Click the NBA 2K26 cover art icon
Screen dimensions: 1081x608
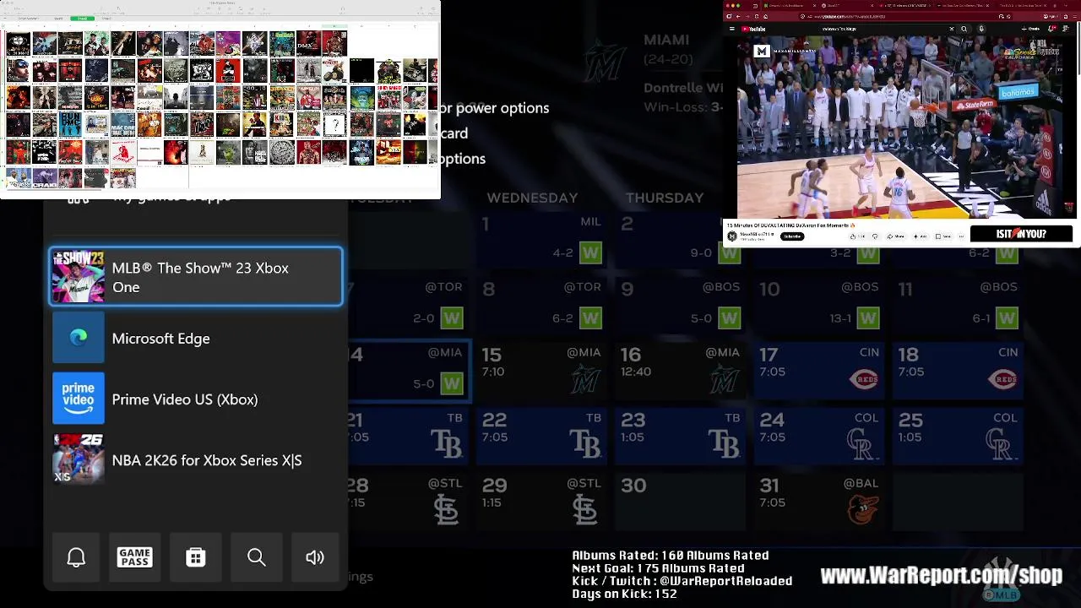(x=79, y=459)
